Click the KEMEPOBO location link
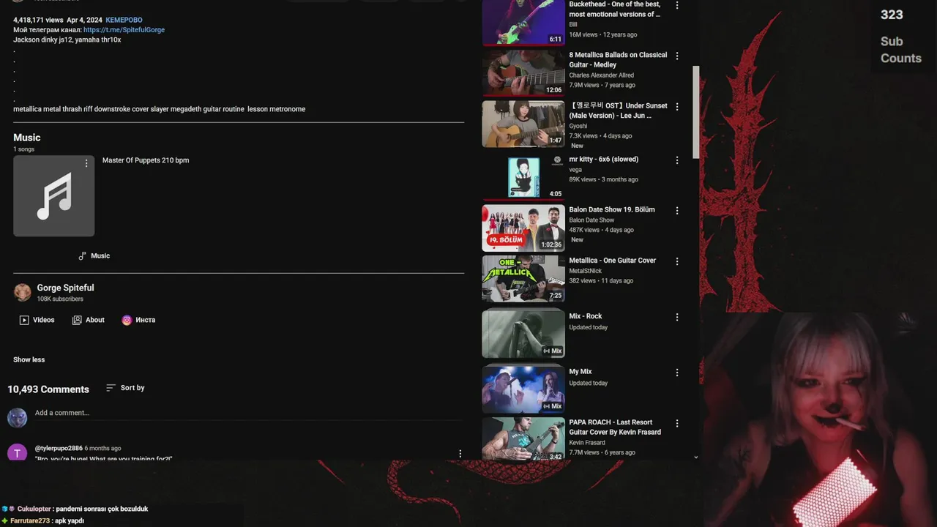 coord(124,20)
